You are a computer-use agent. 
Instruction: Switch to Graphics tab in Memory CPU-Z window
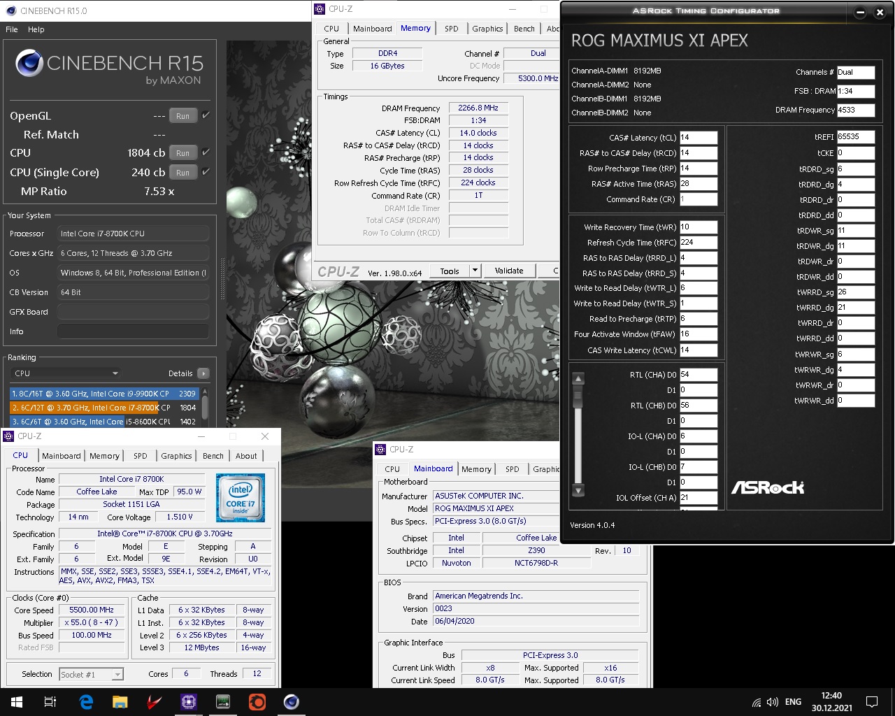tap(487, 29)
